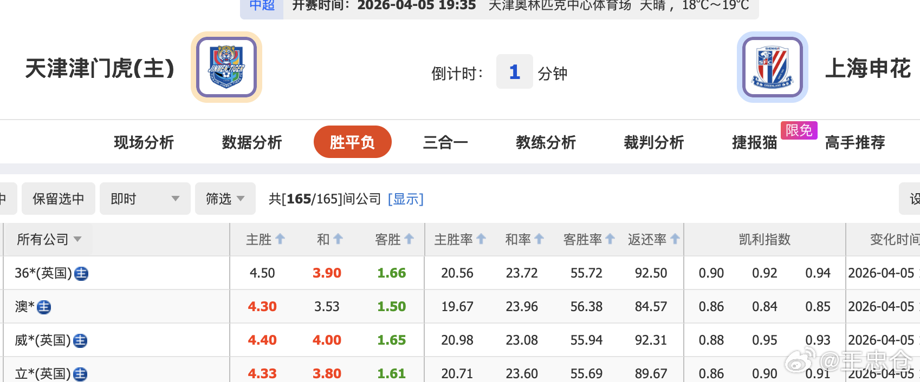Click away win odds 1.61
Screen dimensions: 920x382
[x=392, y=374]
